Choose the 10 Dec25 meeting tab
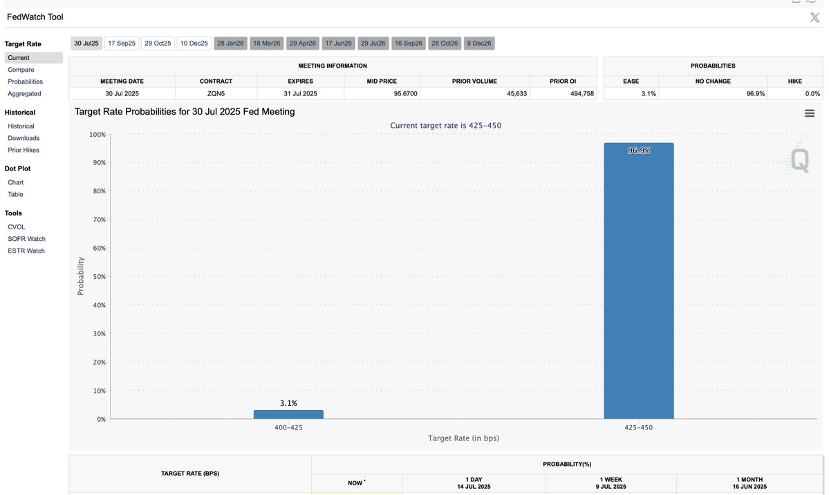This screenshot has width=829, height=495. pyautogui.click(x=194, y=43)
